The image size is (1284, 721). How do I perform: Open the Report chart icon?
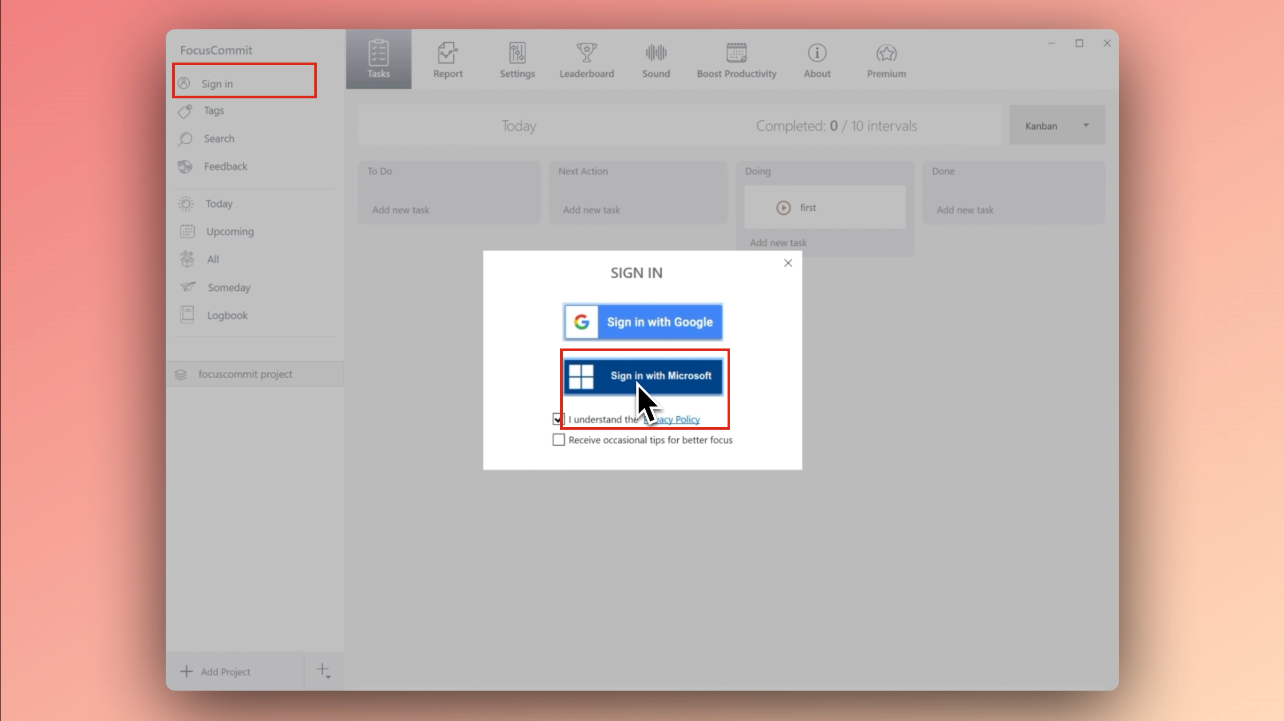click(447, 52)
